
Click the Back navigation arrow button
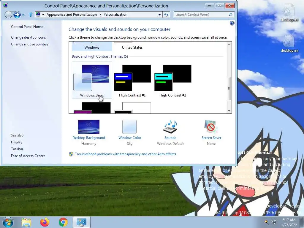[x=8, y=15]
